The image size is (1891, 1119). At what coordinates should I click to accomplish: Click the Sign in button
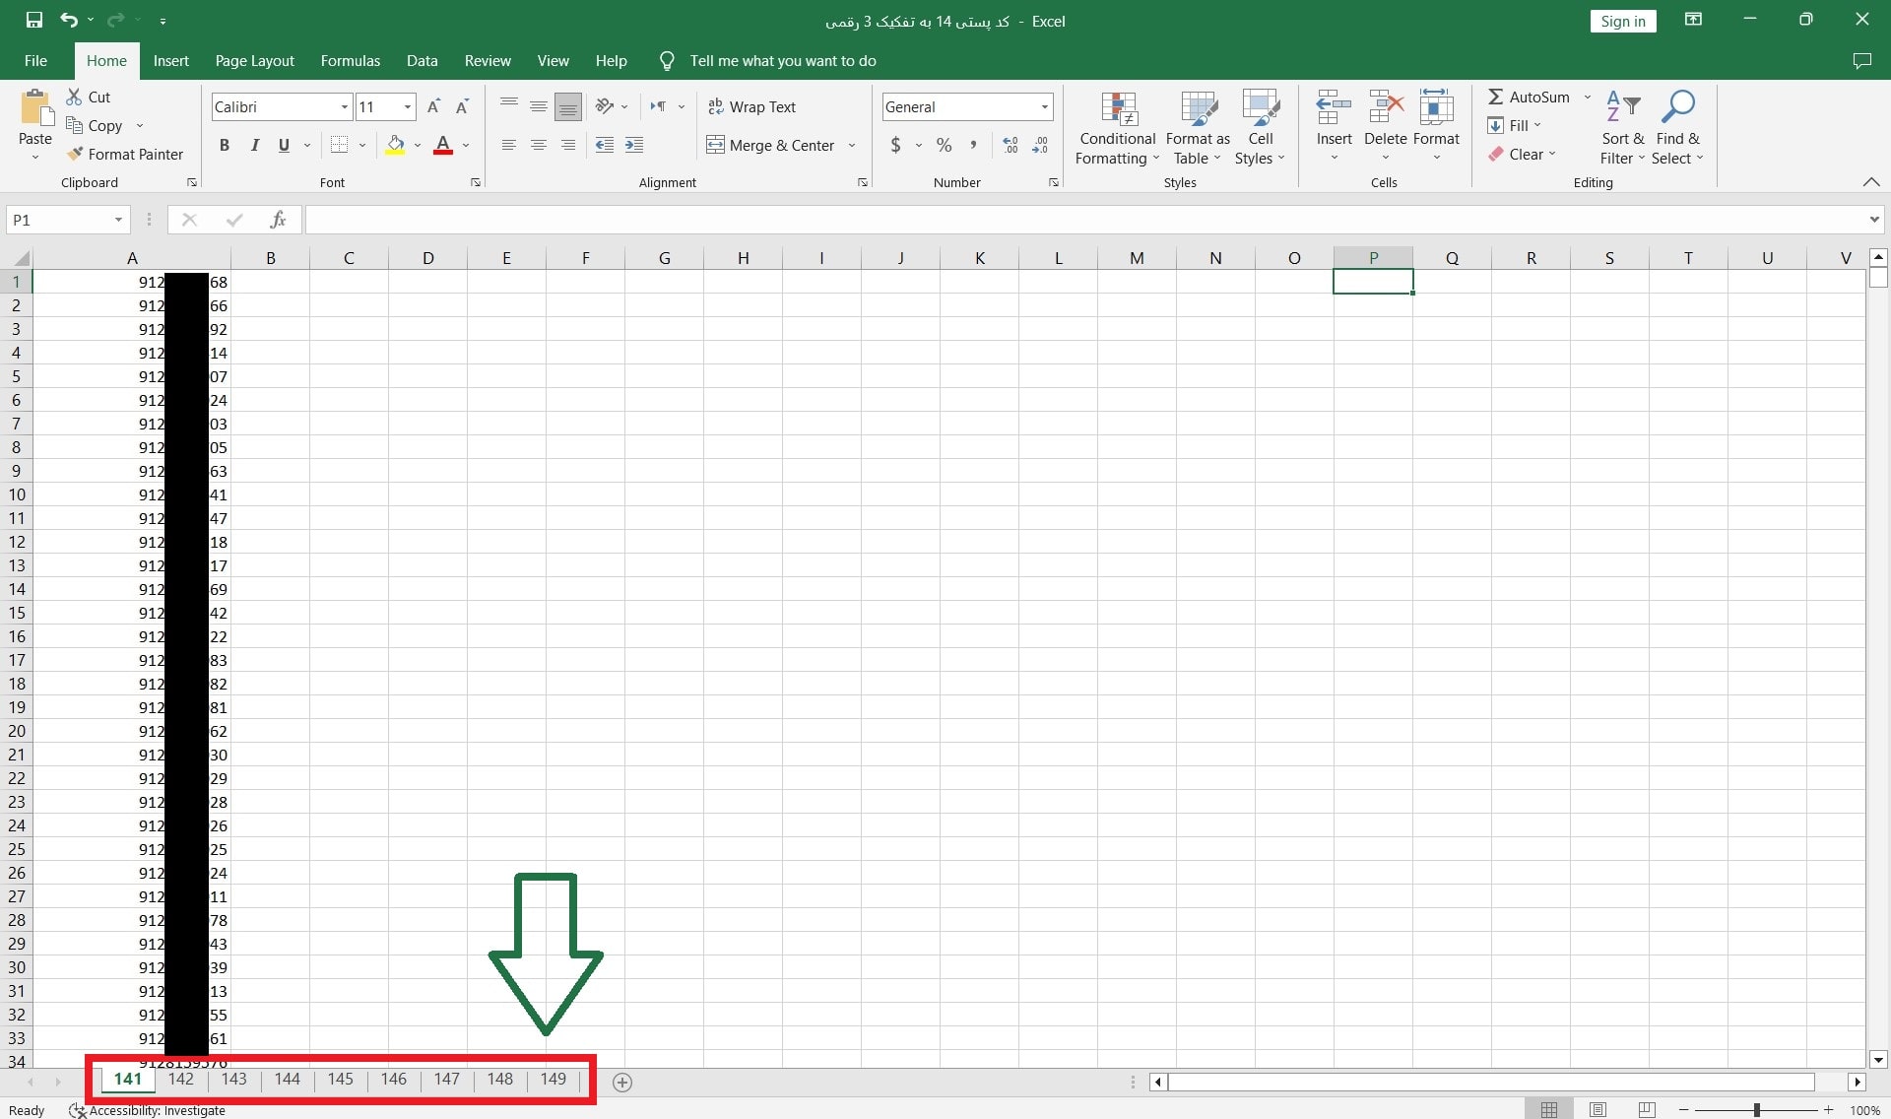[x=1622, y=22]
